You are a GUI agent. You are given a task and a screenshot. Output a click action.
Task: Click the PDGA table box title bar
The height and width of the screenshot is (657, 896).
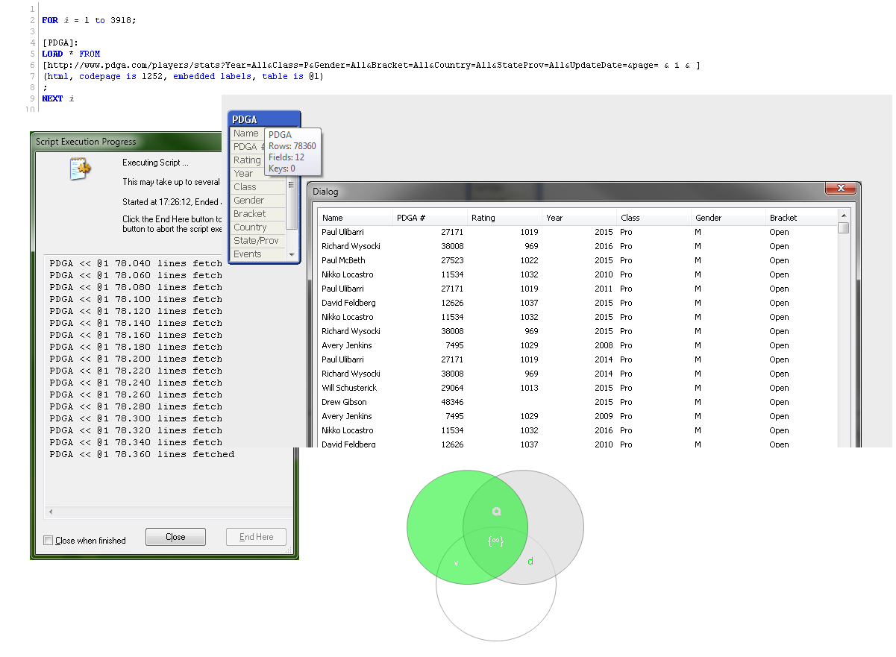[x=264, y=119]
